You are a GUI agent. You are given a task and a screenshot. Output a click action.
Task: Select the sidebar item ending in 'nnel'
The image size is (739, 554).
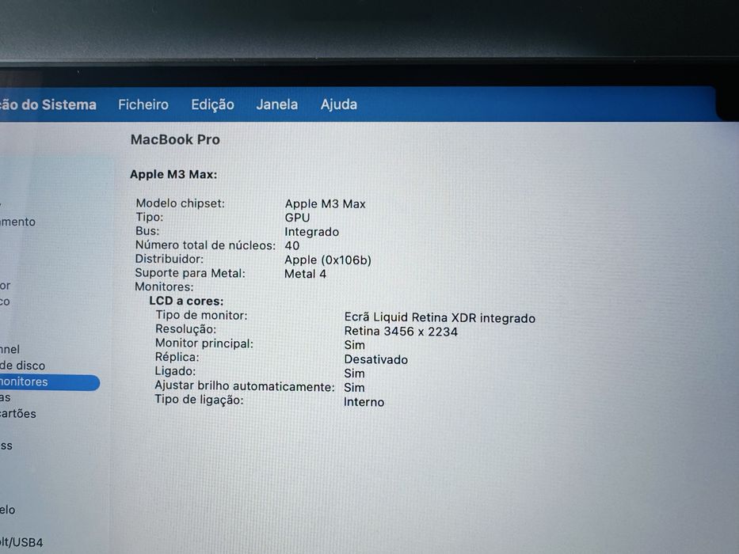click(10, 350)
